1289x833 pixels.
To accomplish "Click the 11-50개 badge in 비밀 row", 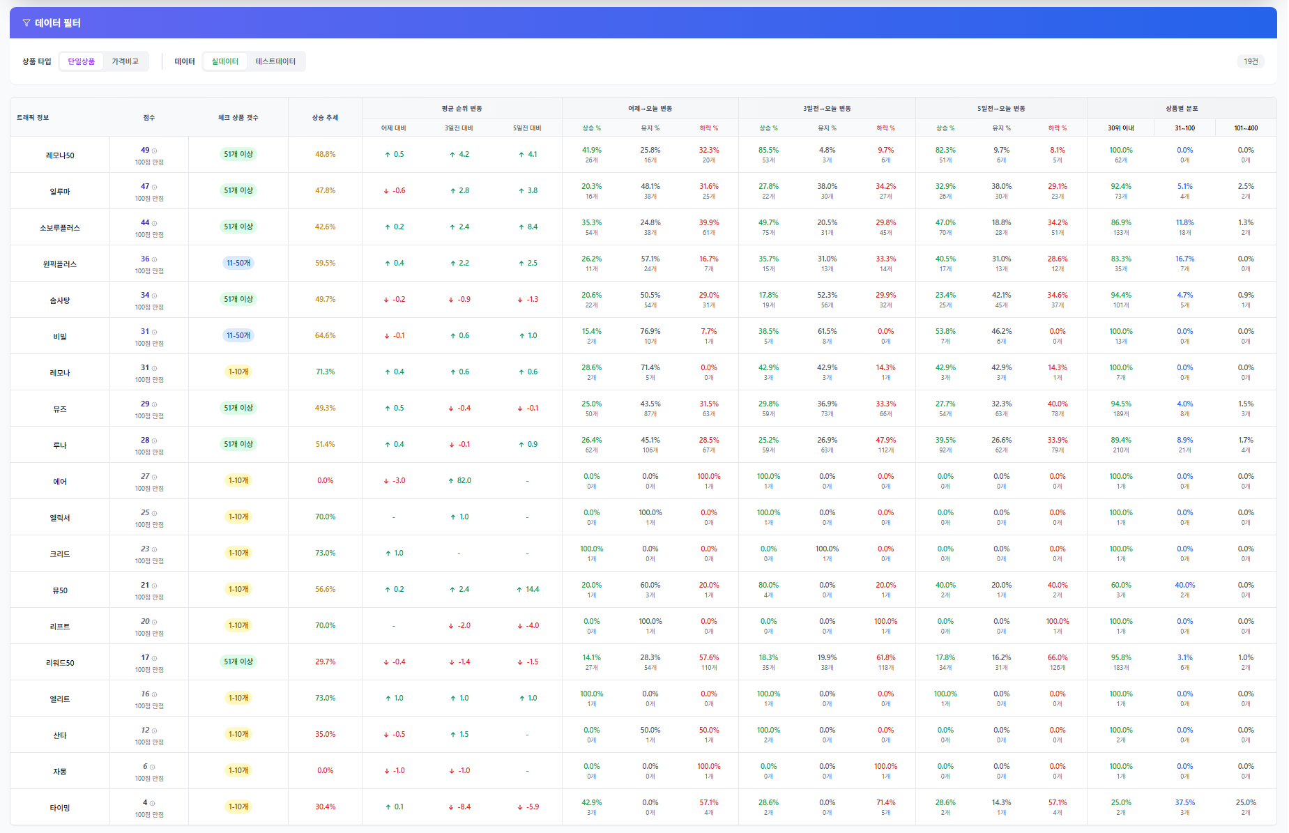I will click(238, 335).
